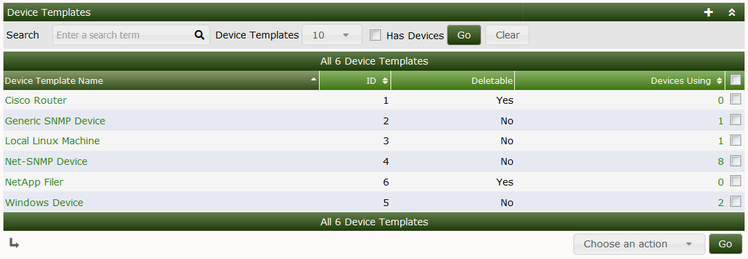Open the Windows Device template link
748x259 pixels.
tap(44, 203)
